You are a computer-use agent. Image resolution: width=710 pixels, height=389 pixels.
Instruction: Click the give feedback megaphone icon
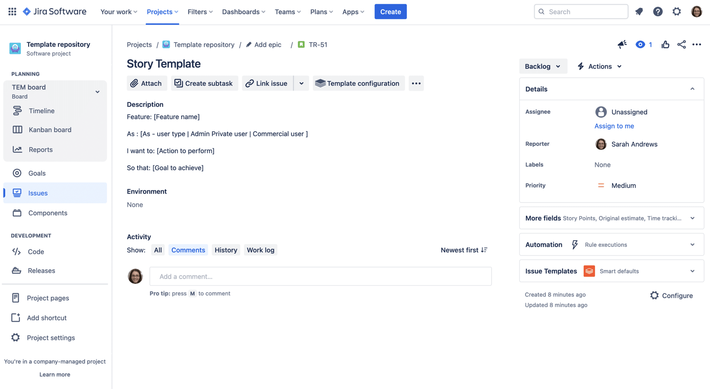(622, 44)
